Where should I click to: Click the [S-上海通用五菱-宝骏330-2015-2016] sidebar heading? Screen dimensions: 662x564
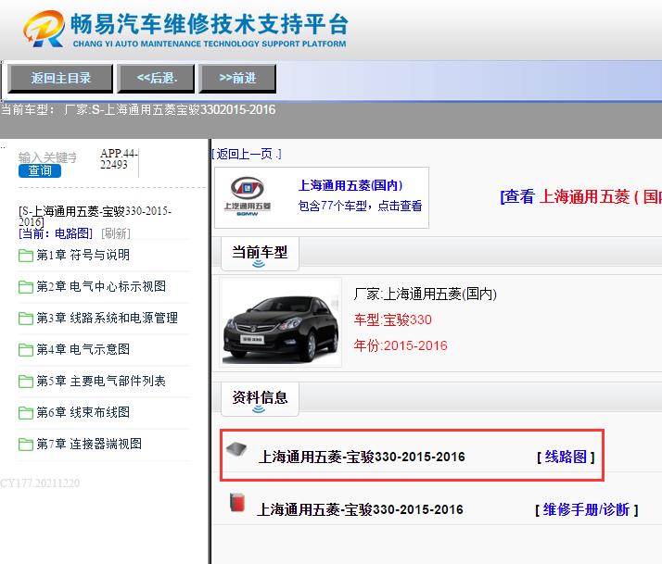[95, 216]
